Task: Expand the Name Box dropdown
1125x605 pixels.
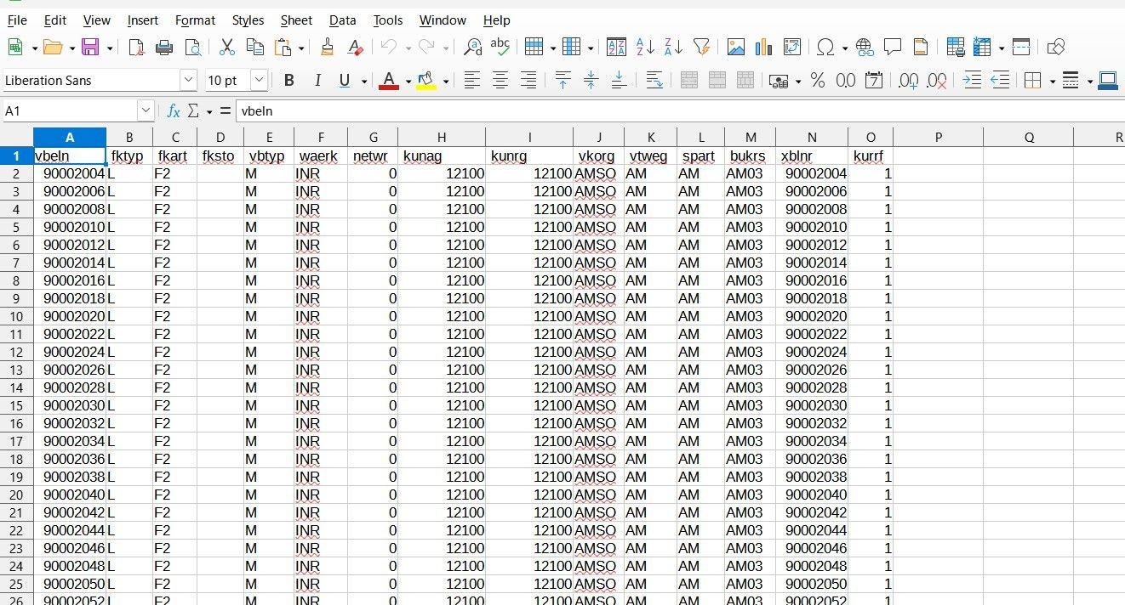Action: click(146, 111)
